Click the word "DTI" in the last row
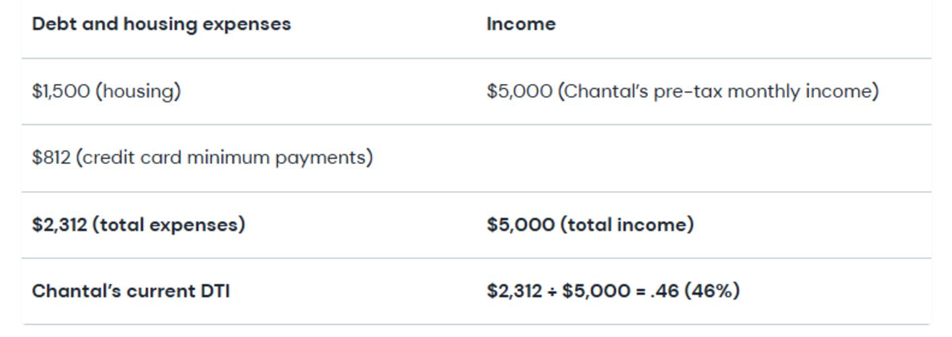 coord(215,291)
